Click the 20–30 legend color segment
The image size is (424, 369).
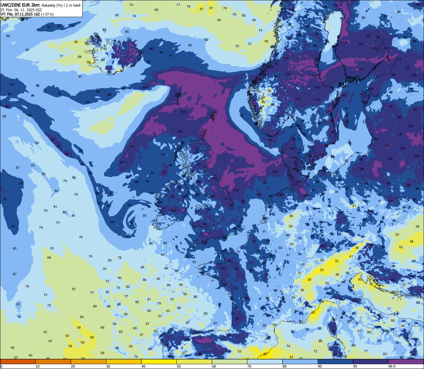(88, 361)
